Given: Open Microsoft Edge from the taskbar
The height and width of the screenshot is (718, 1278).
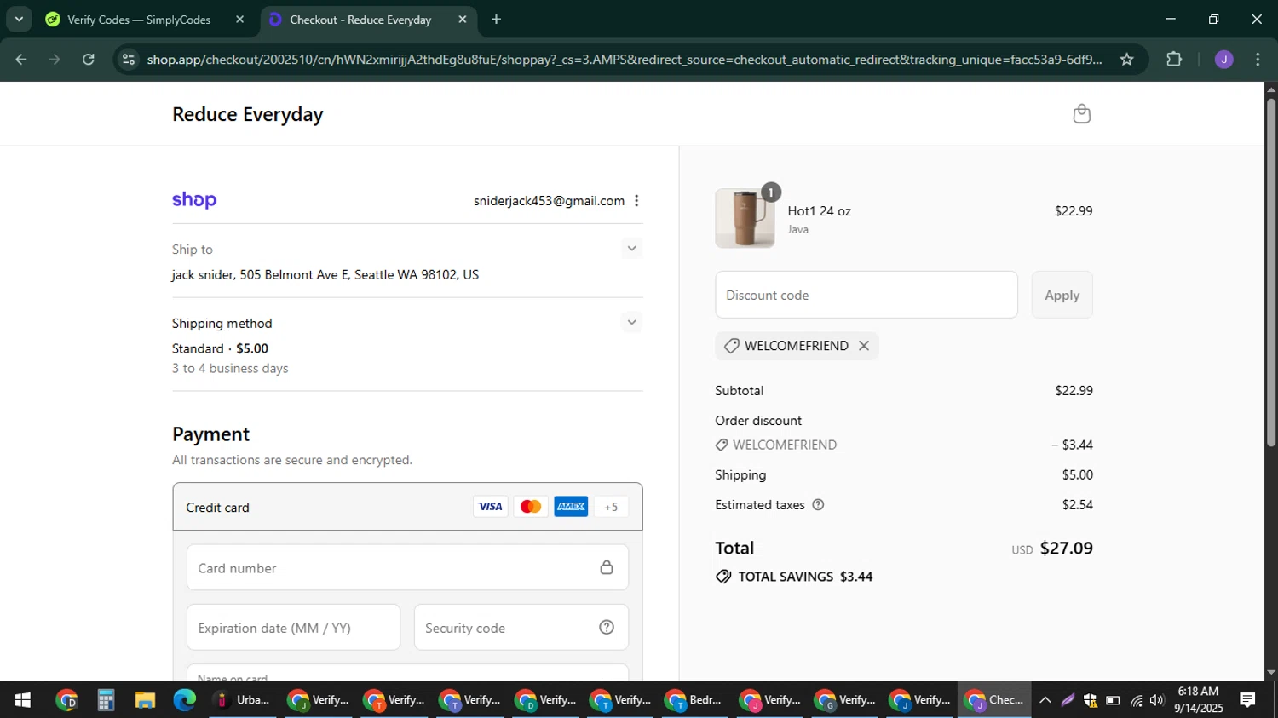Looking at the screenshot, I should 185,700.
